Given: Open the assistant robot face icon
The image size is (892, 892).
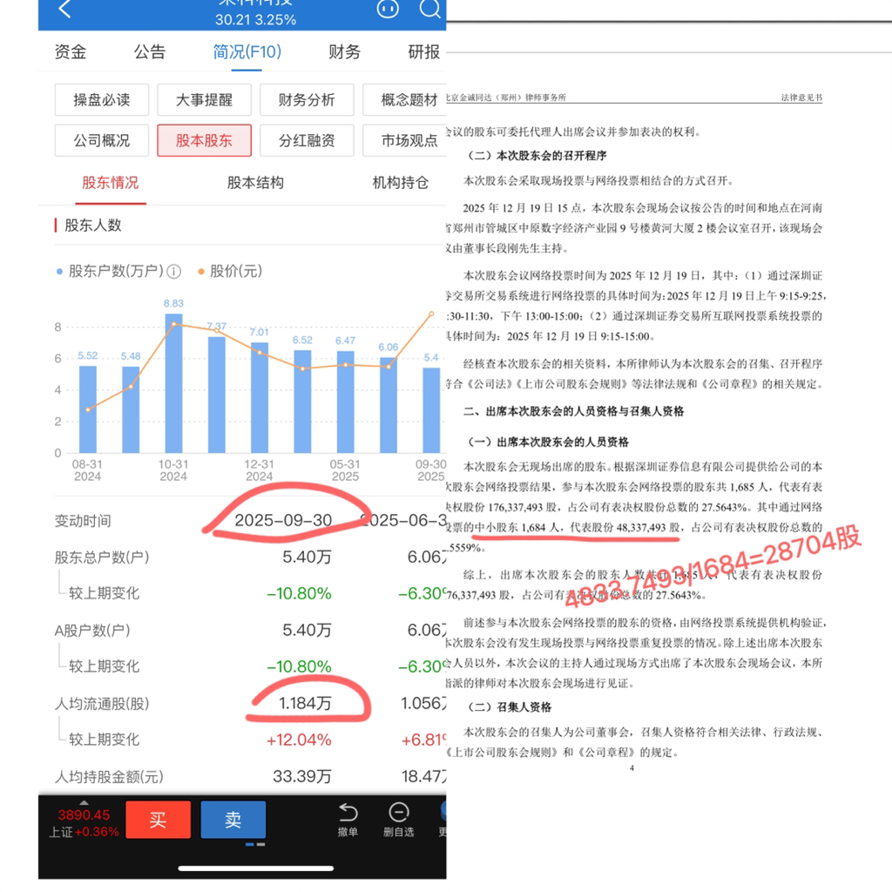Looking at the screenshot, I should 388,9.
